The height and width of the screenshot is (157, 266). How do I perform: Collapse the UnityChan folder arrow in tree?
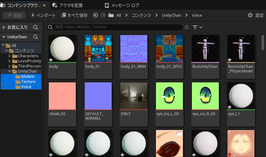[10, 71]
